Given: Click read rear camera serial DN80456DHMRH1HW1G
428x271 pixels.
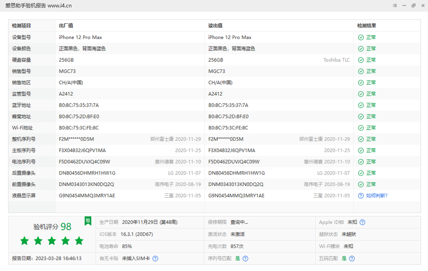Looking at the screenshot, I should [236, 173].
